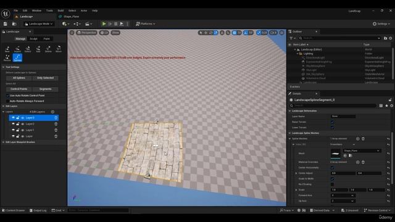Choose the Select components tool icon
The image size is (395, 222).
pyautogui.click(x=28, y=49)
